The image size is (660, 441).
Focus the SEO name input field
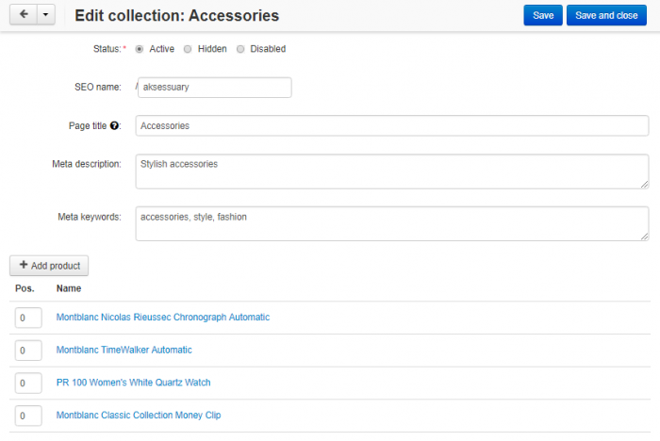[x=215, y=88]
